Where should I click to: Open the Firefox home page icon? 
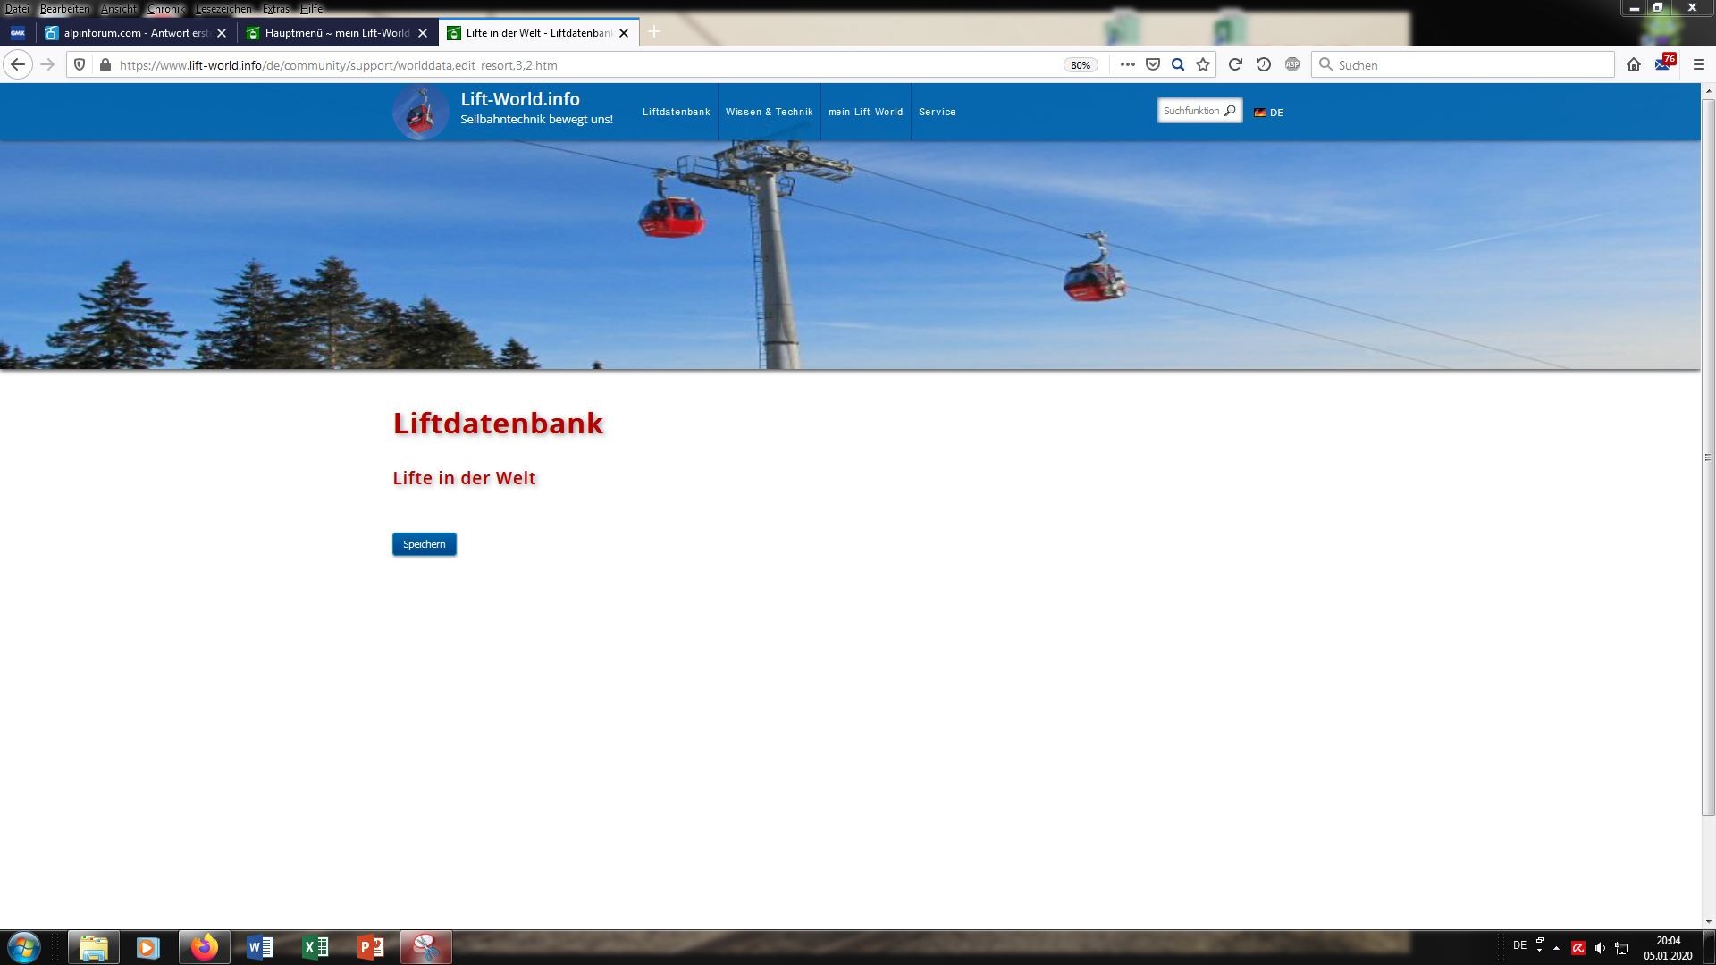click(1634, 64)
